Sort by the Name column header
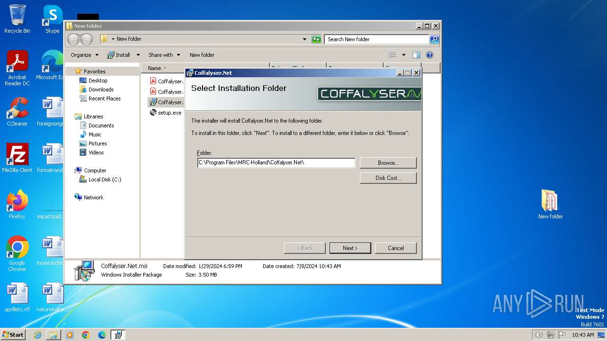Screen dimensions: 607x341 [x=206, y=68]
